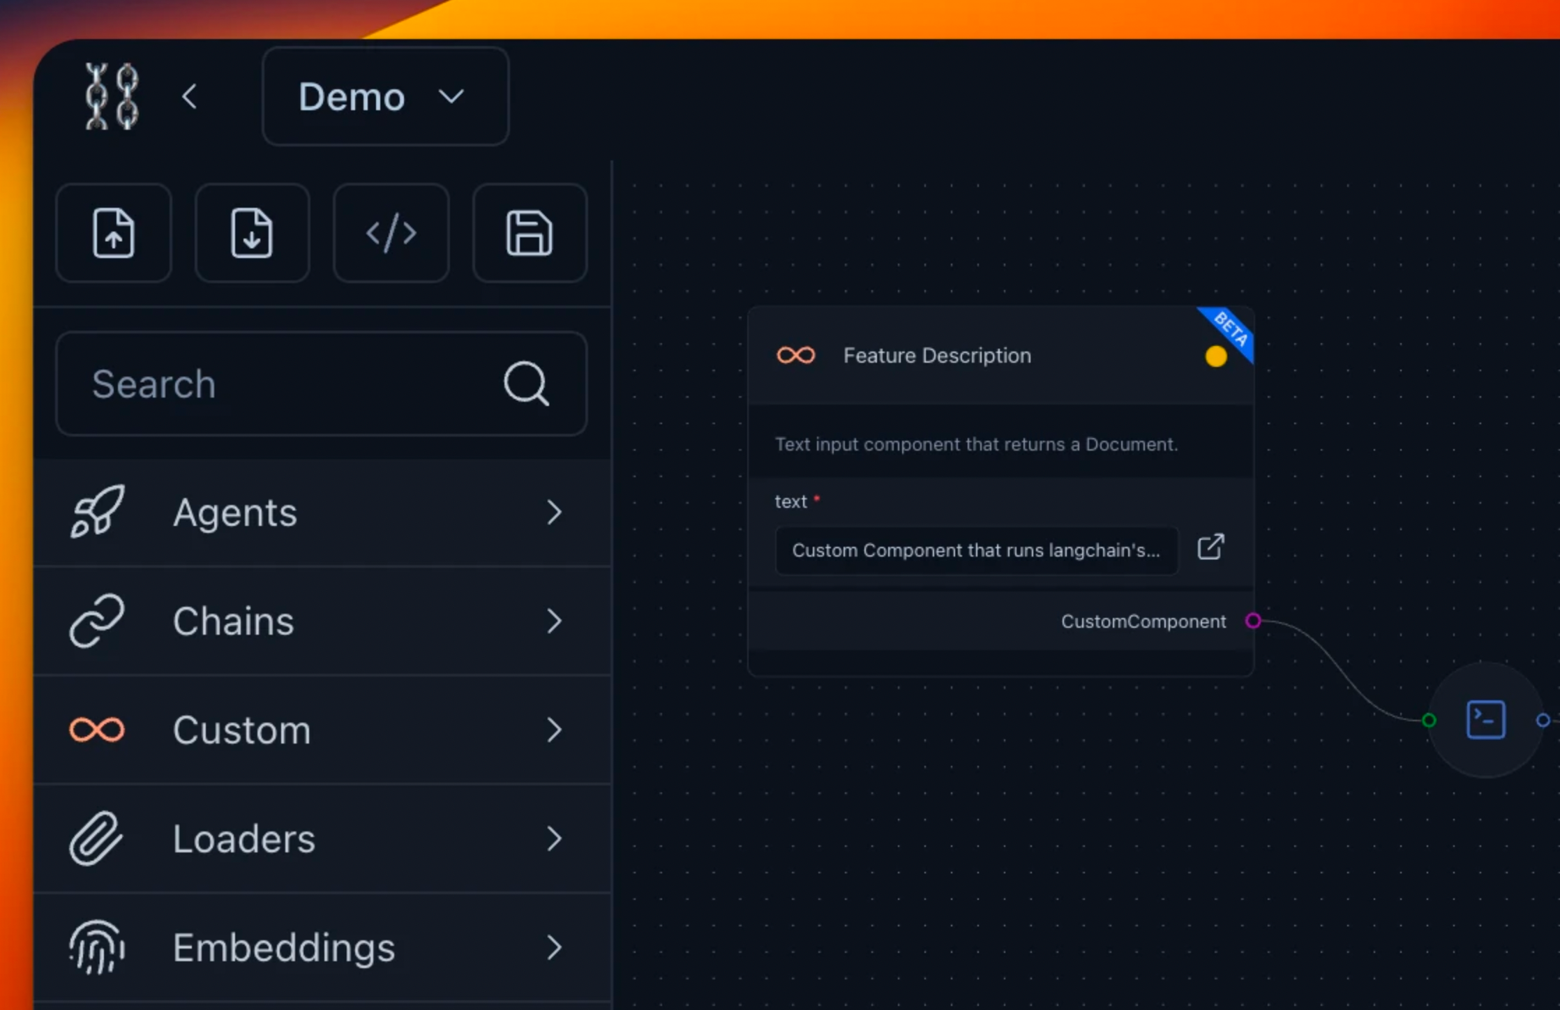Open the code view icon

tap(391, 233)
